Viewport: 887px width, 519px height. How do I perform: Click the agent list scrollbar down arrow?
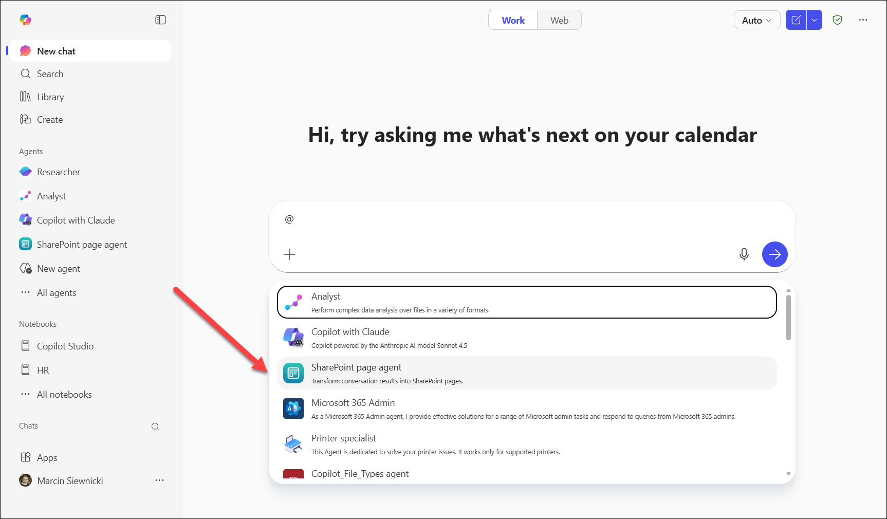pos(788,474)
